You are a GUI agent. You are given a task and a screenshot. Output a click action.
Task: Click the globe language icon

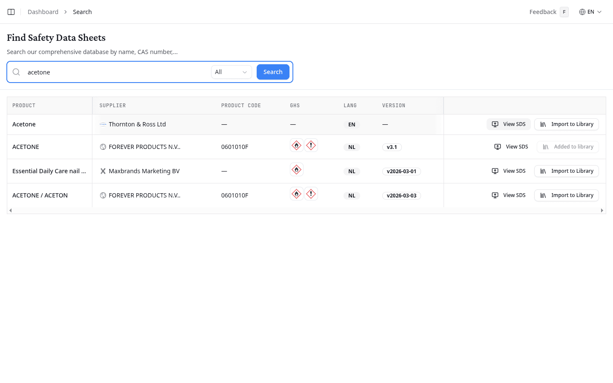tap(582, 12)
